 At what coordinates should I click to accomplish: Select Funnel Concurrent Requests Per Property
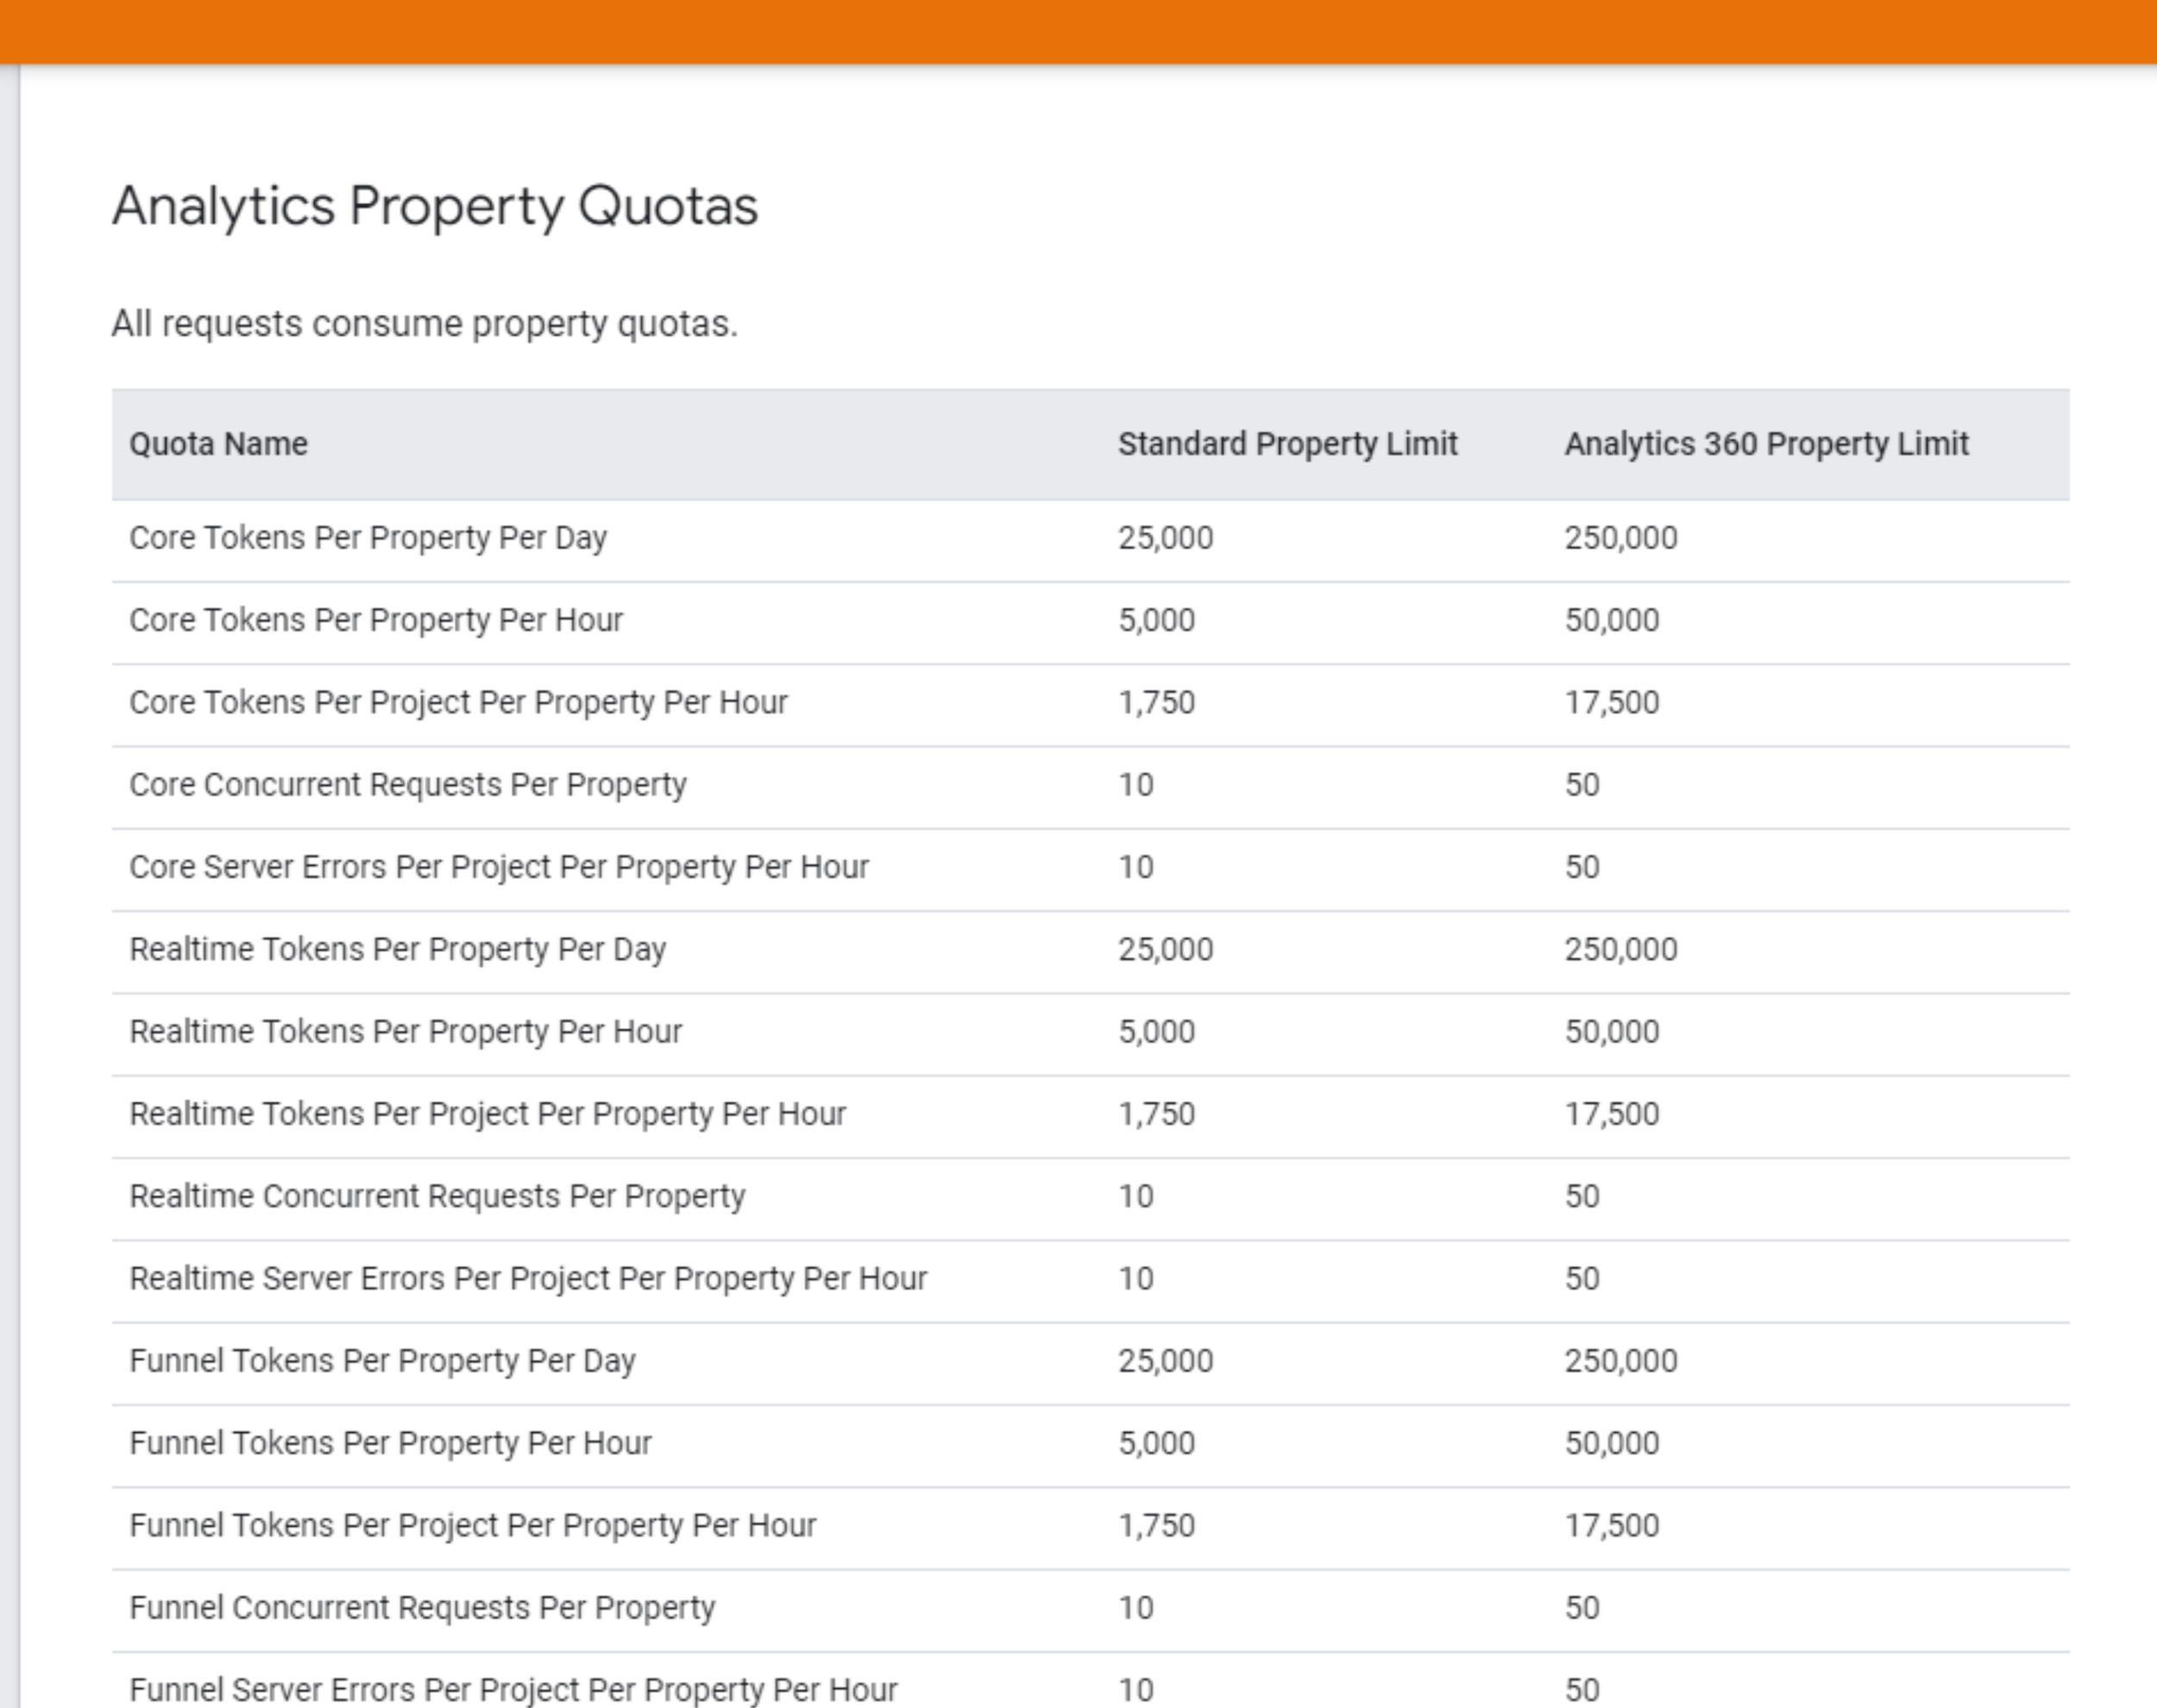click(x=423, y=1608)
